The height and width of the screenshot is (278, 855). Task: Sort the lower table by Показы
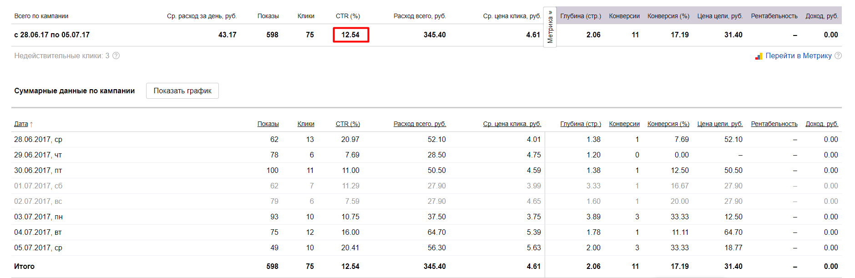pyautogui.click(x=268, y=124)
